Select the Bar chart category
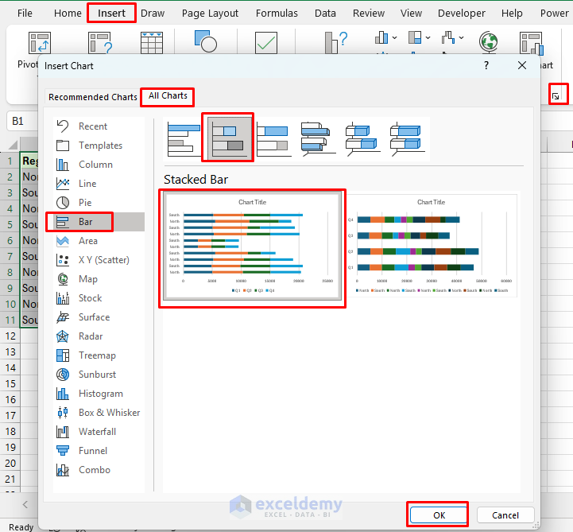Image resolution: width=573 pixels, height=532 pixels. coord(99,222)
